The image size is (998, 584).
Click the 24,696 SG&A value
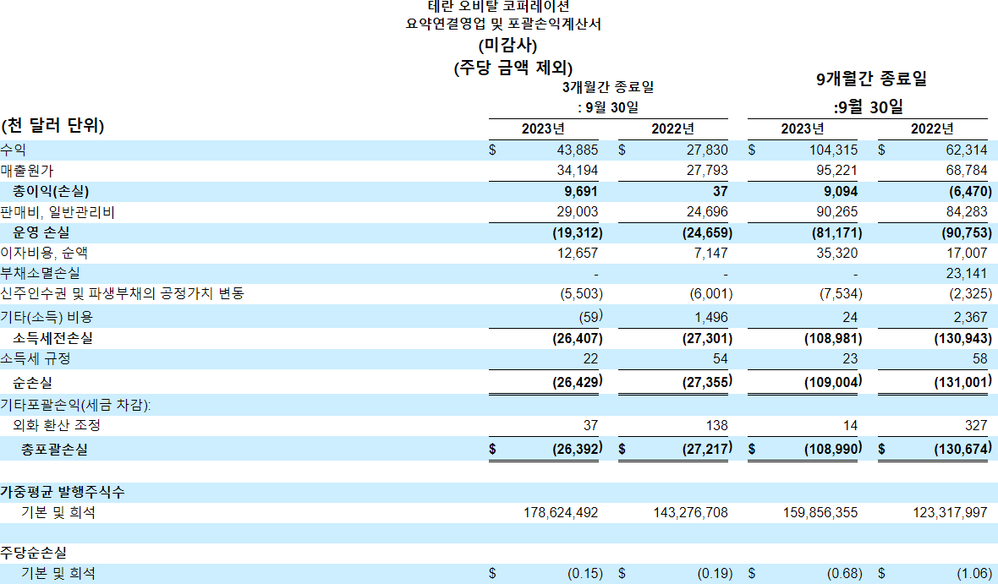click(707, 212)
